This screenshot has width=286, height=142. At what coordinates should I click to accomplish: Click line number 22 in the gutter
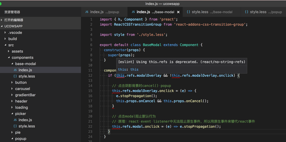point(90,126)
